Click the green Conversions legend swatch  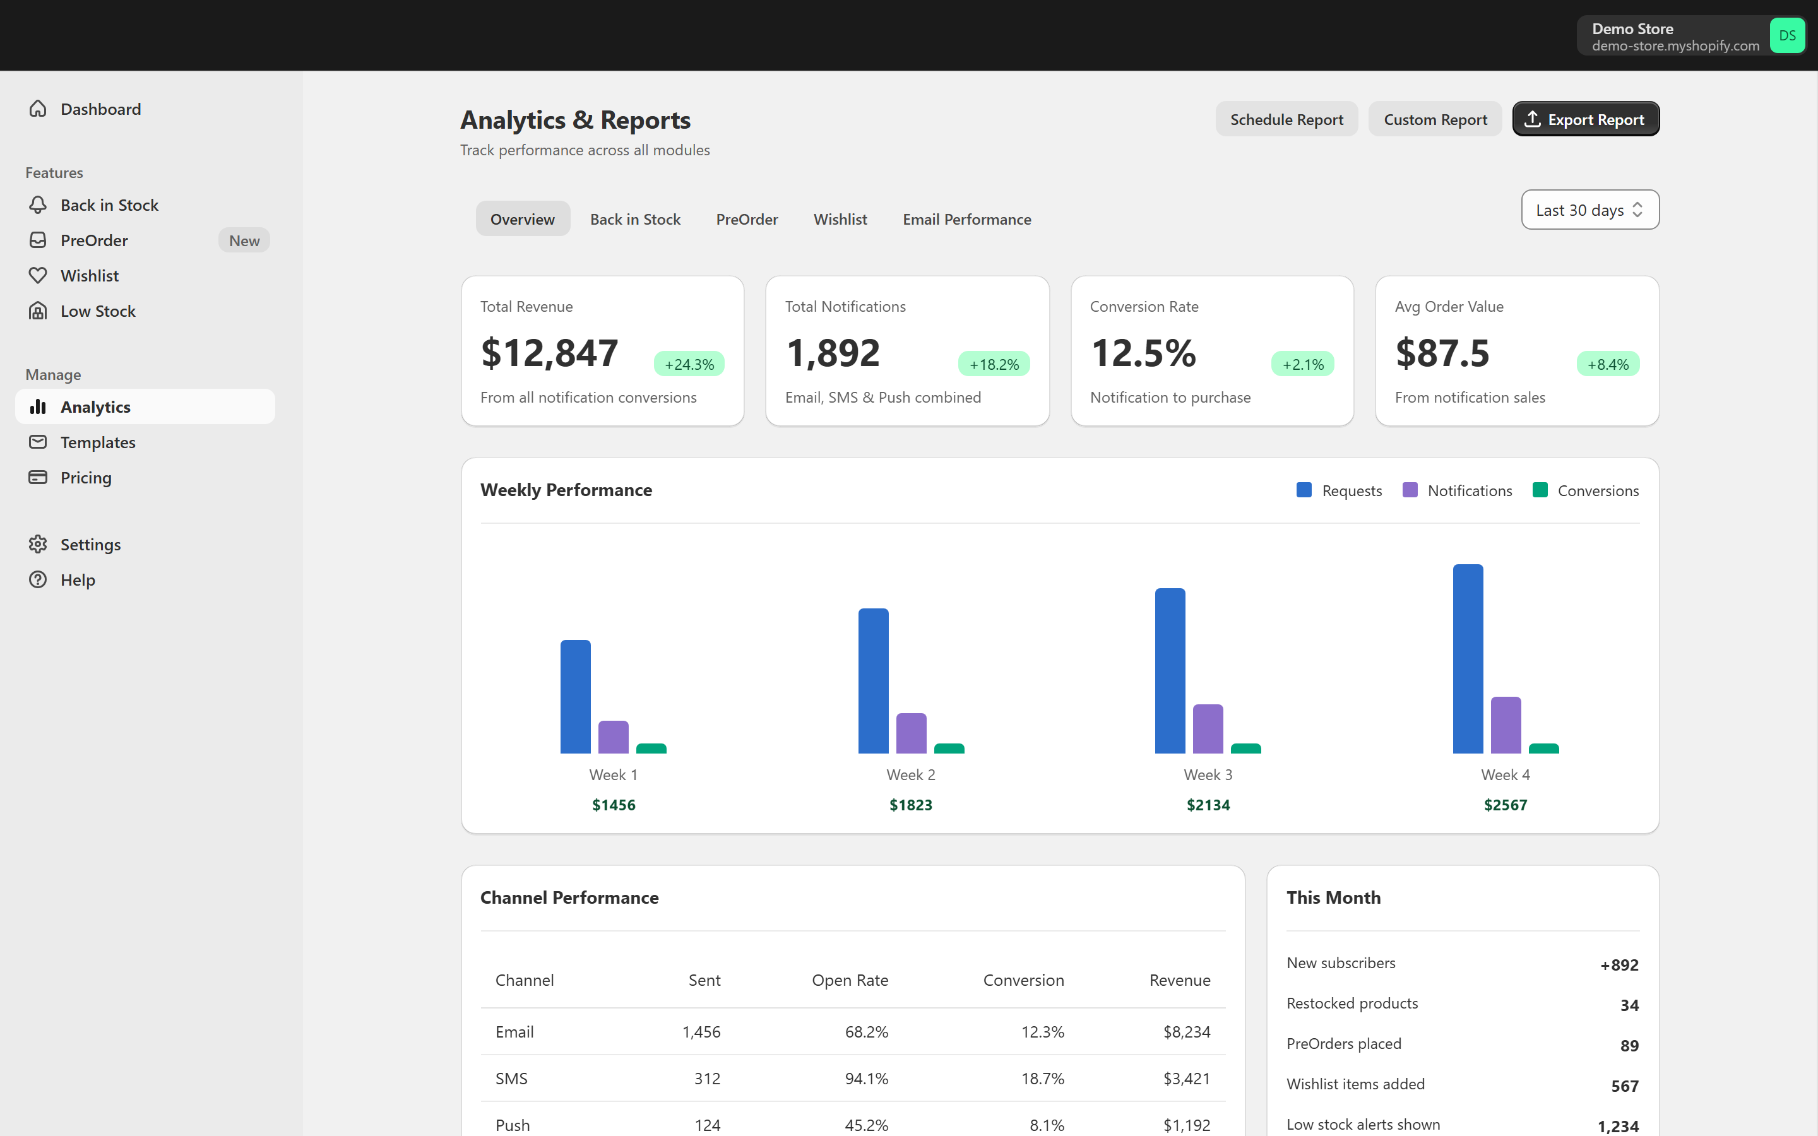point(1540,490)
